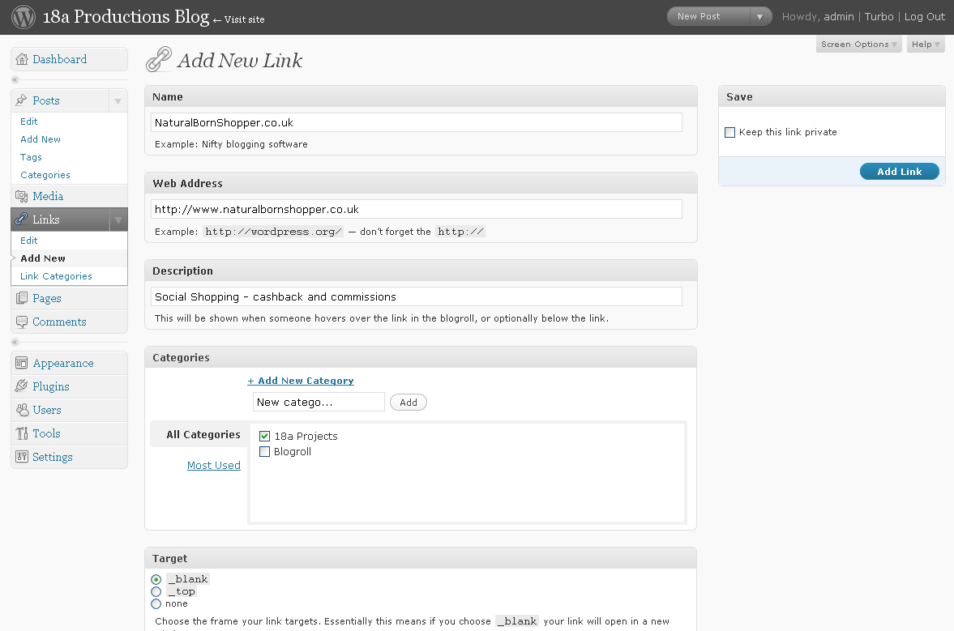Open the Dashboard menu
Image resolution: width=954 pixels, height=631 pixels.
(x=60, y=59)
